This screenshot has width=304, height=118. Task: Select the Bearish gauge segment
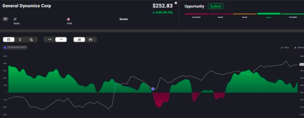tap(220, 14)
